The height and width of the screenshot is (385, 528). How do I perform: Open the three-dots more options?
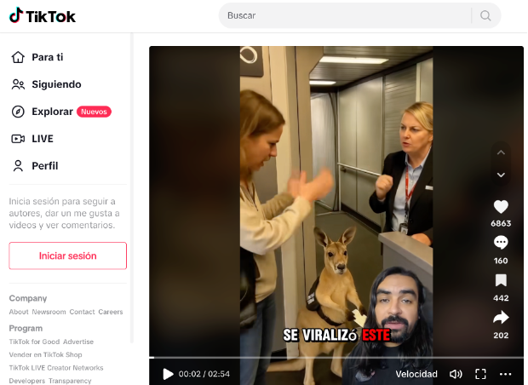[506, 374]
